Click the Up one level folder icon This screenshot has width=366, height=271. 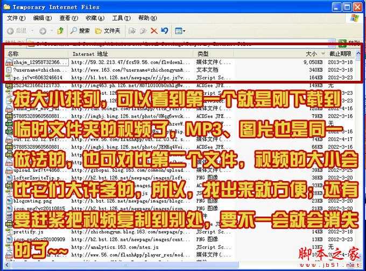click(x=61, y=31)
